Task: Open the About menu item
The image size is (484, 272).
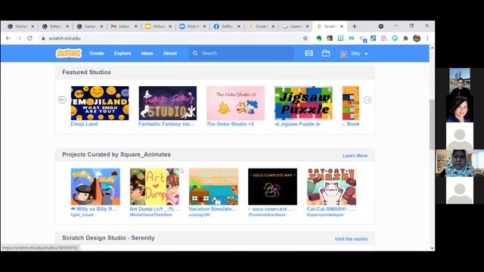Action: click(x=169, y=54)
